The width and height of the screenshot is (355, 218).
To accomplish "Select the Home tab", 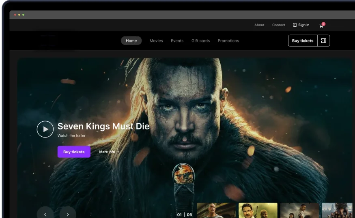I will [131, 40].
